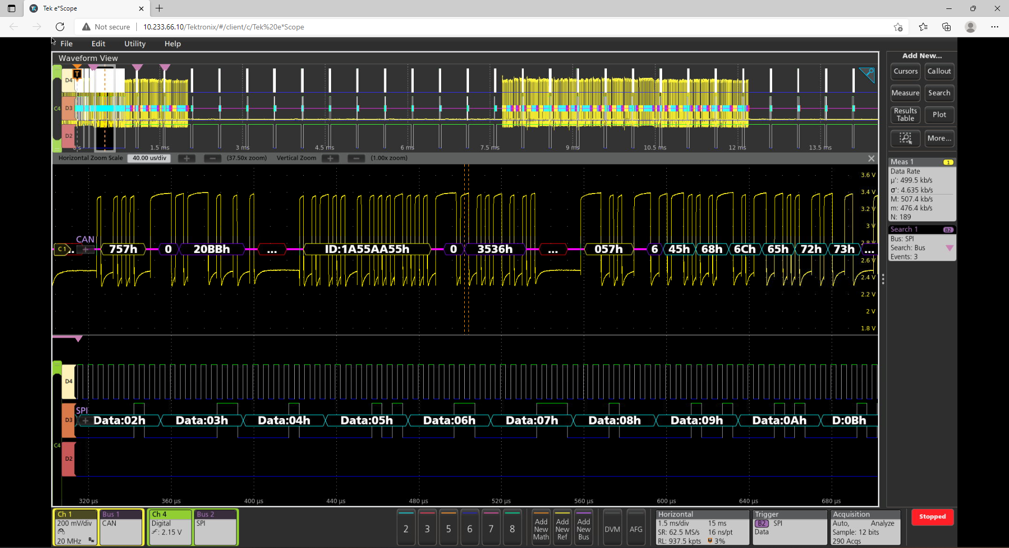Image resolution: width=1009 pixels, height=548 pixels.
Task: Click vertical zoom minus button
Action: [x=356, y=158]
